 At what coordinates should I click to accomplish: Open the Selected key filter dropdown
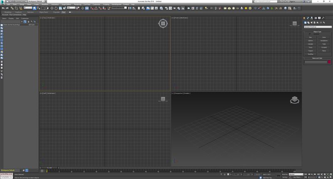pos(296,174)
